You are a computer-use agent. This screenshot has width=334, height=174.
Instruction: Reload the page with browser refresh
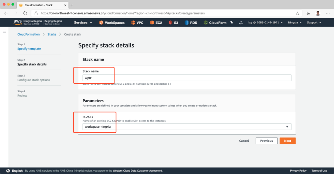[x=25, y=13]
